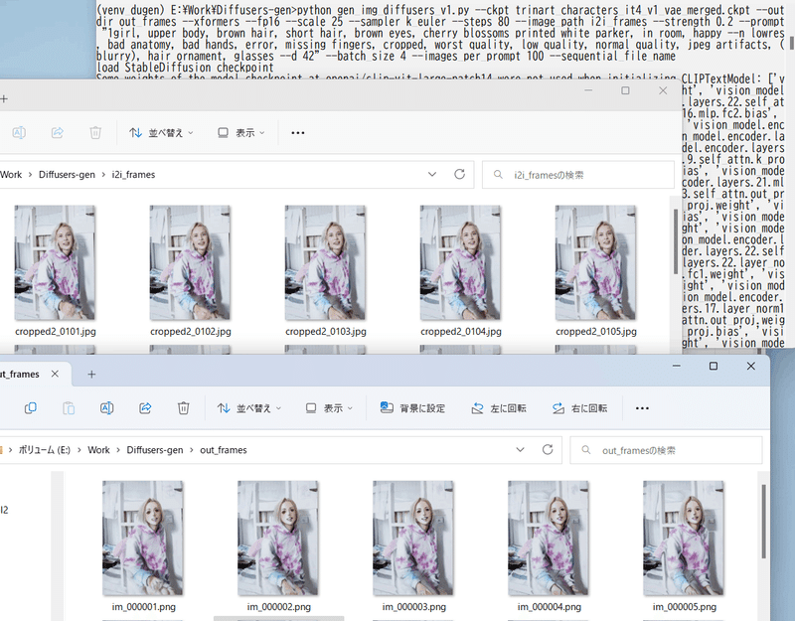Image resolution: width=795 pixels, height=621 pixels.
Task: Open the more options ellipsis in i2i_frames window
Action: click(x=297, y=133)
